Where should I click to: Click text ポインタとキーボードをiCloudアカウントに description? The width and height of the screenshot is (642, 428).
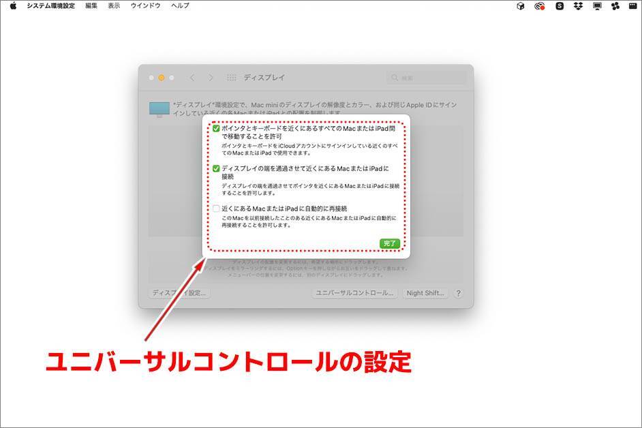(309, 149)
